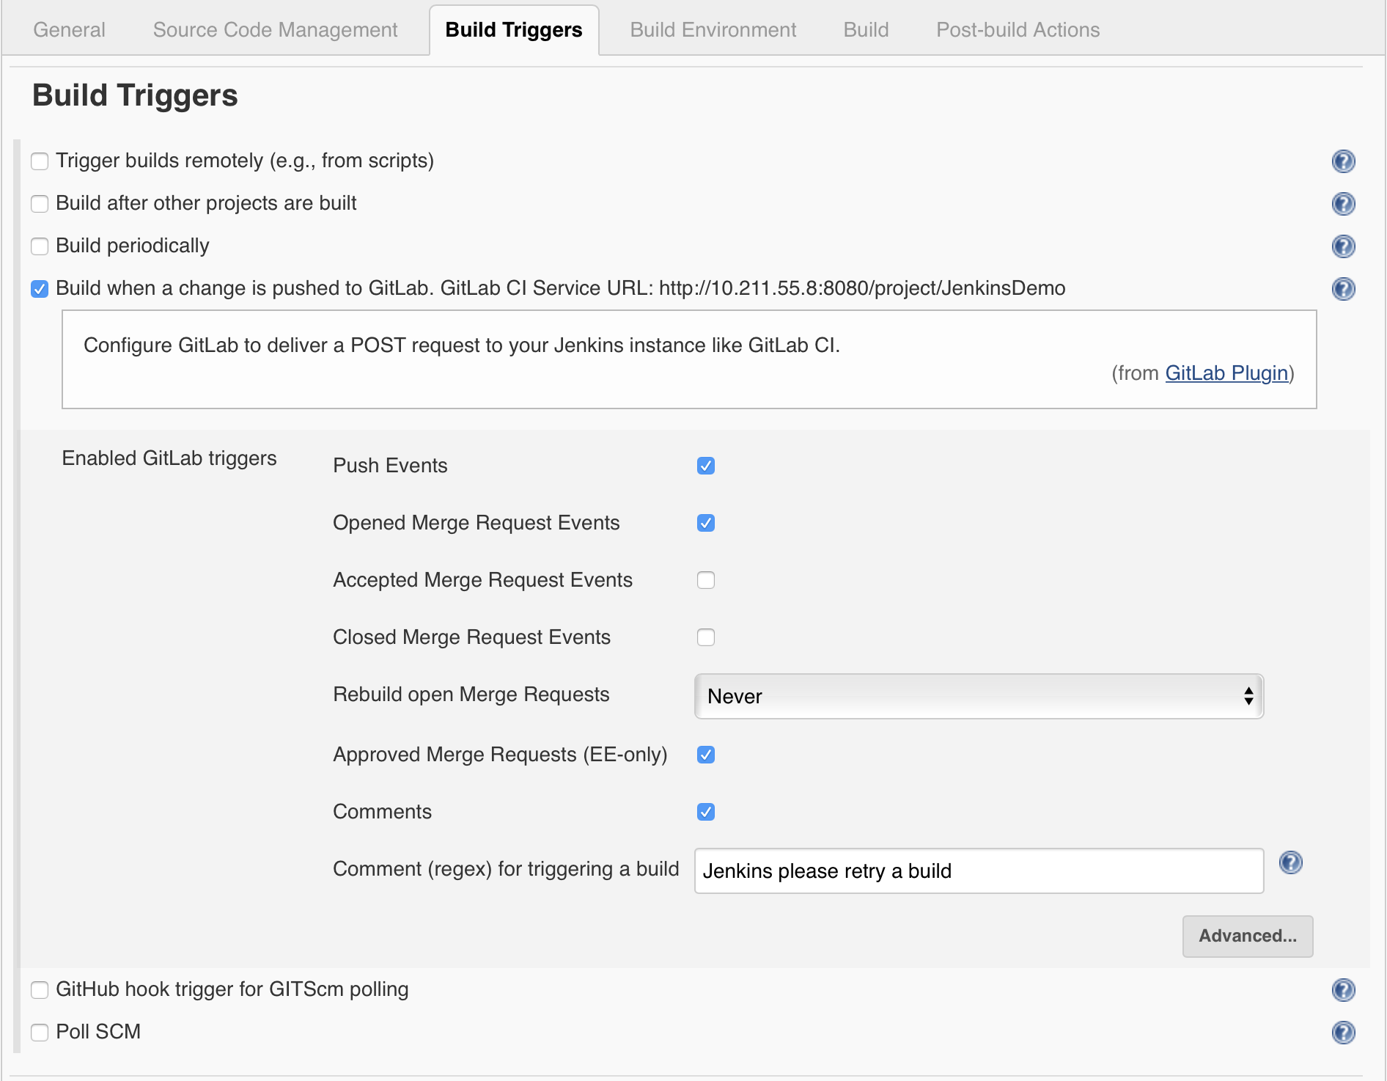
Task: Enable Accepted Merge Request Events
Action: click(706, 581)
